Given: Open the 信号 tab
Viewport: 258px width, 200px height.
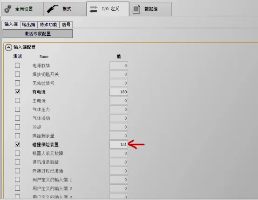Looking at the screenshot, I should click(x=66, y=25).
